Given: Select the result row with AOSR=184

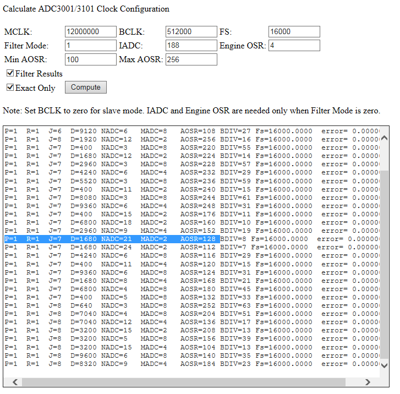Looking at the screenshot, I should tap(192, 364).
